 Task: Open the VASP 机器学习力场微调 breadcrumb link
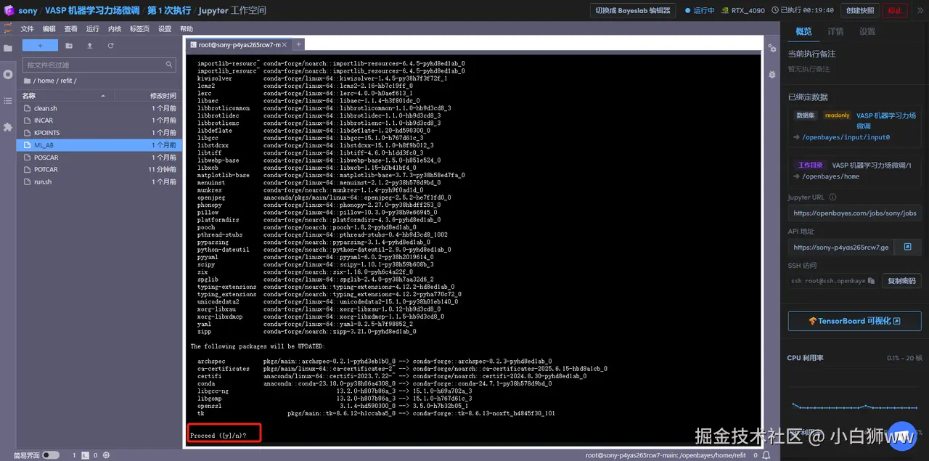(91, 11)
